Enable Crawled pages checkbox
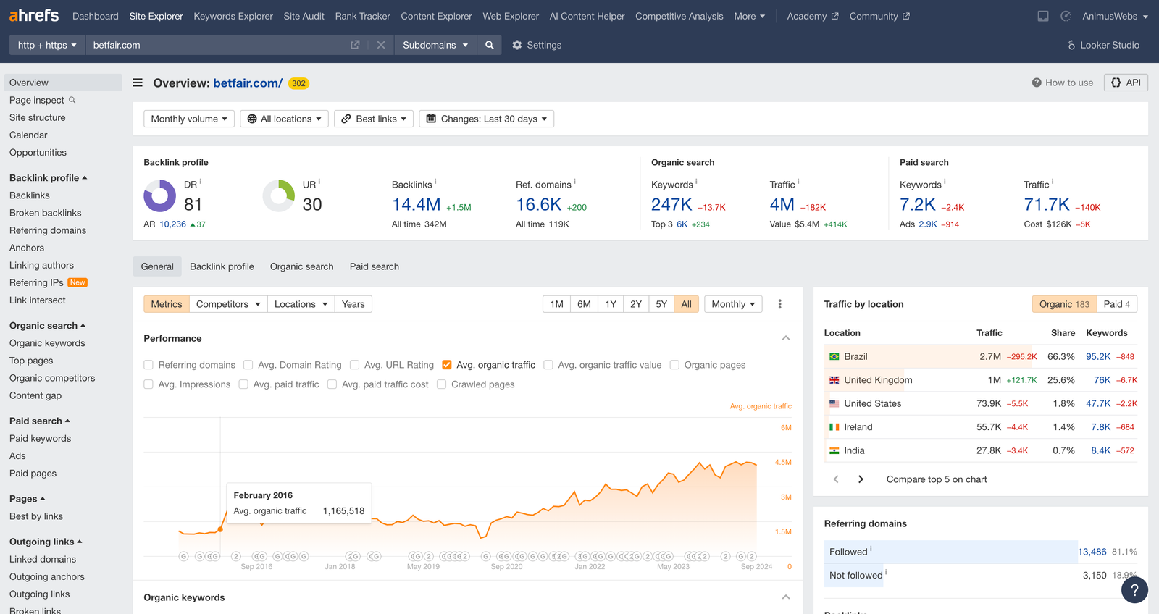The image size is (1159, 614). point(441,384)
